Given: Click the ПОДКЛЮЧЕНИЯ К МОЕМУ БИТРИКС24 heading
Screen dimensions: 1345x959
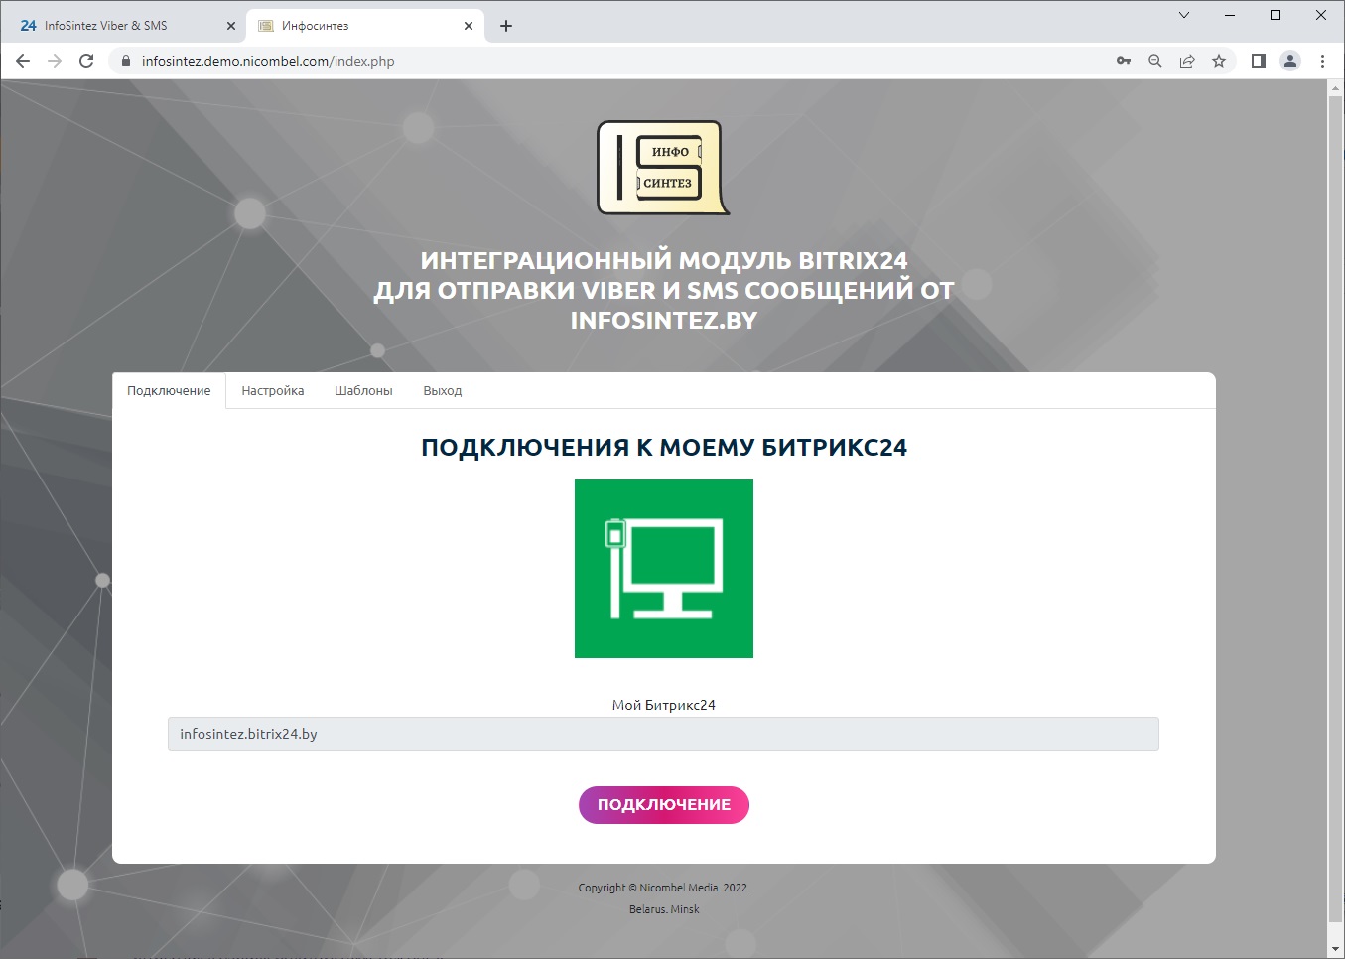Looking at the screenshot, I should tap(664, 448).
